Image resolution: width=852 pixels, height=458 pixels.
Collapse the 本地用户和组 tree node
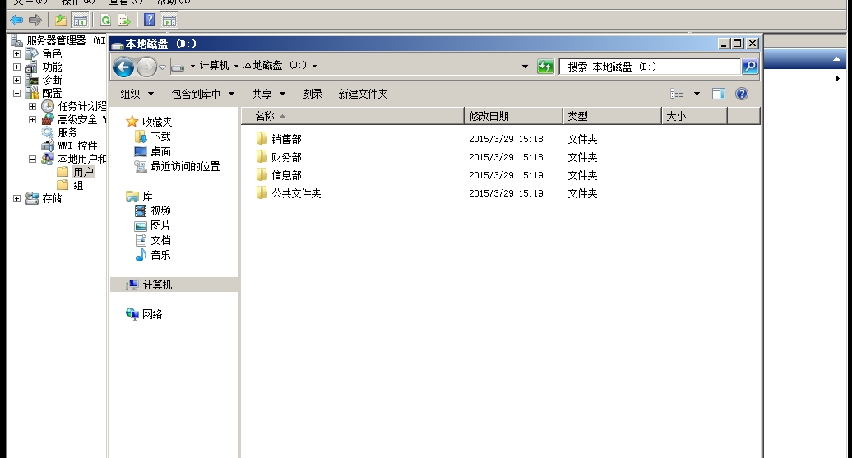33,160
